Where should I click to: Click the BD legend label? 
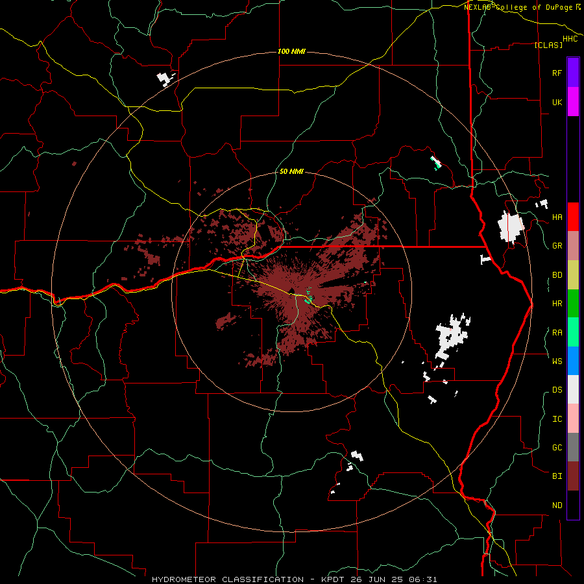(x=557, y=275)
